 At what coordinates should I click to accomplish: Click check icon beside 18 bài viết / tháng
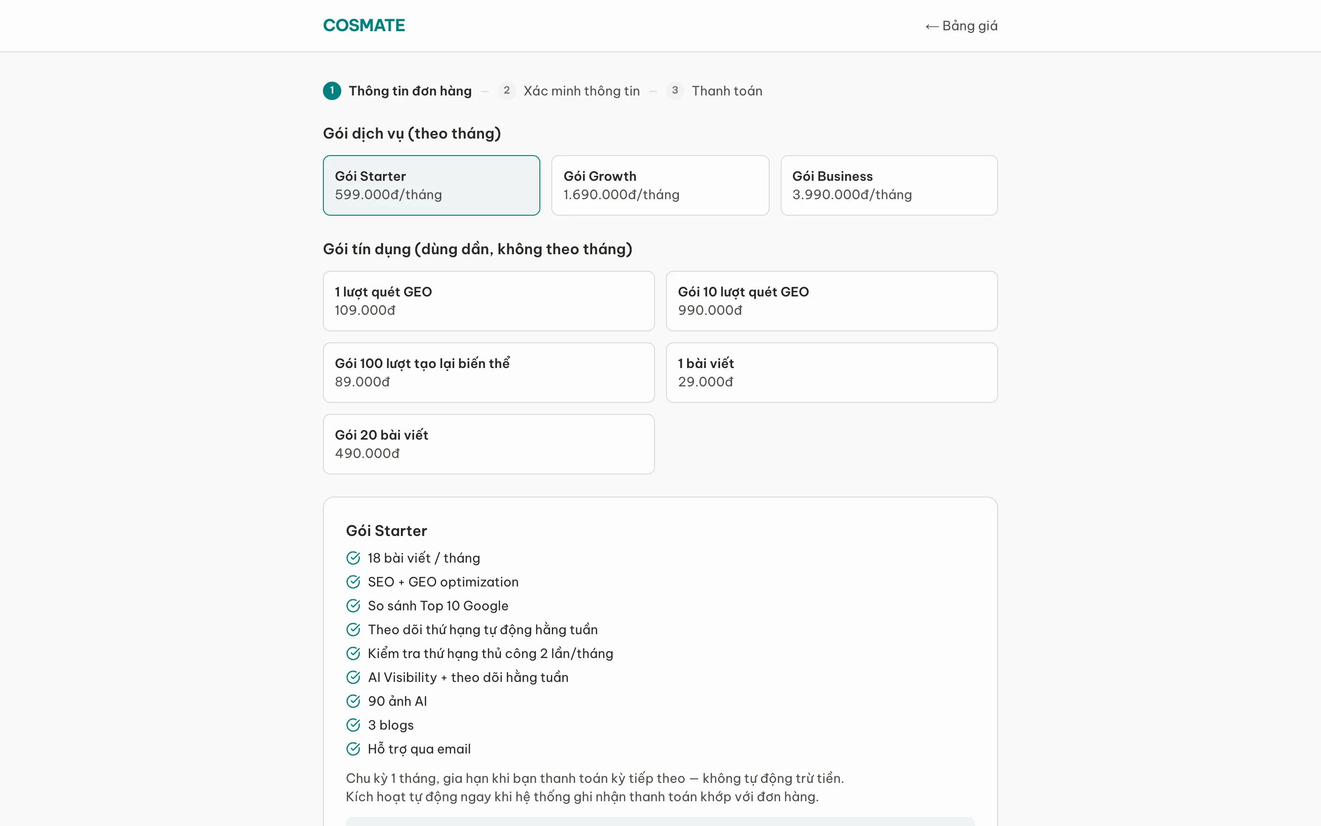point(353,558)
